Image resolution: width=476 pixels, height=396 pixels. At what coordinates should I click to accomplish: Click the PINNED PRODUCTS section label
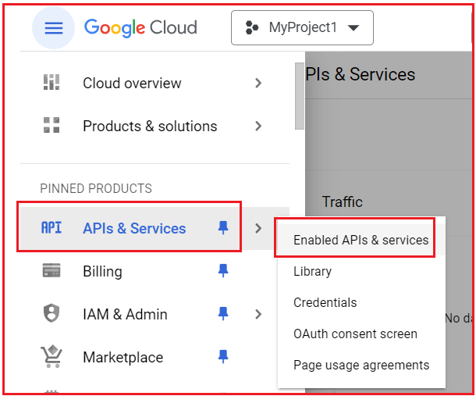[x=96, y=188]
